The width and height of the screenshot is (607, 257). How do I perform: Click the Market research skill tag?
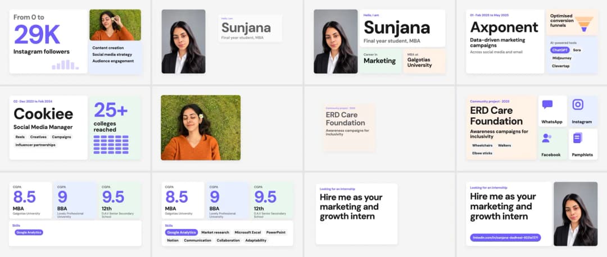[x=215, y=232]
